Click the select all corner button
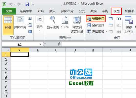Viewport: 136px width, 98px height. [x=6, y=50]
